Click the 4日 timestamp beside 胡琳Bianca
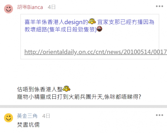The height and width of the screenshot is (133, 167). coord(52,7)
